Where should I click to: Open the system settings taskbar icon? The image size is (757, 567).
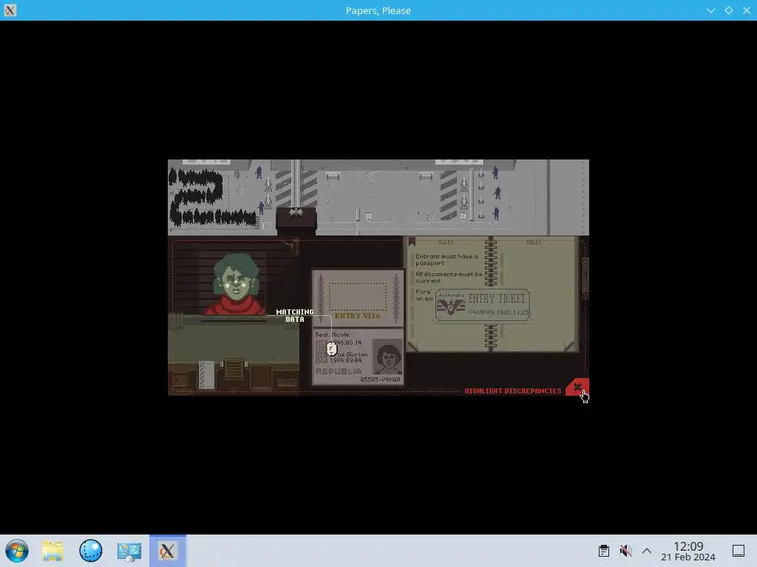point(129,551)
